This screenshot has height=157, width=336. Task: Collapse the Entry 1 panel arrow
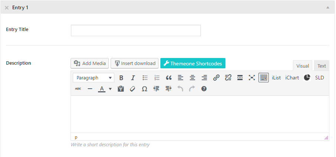click(327, 7)
